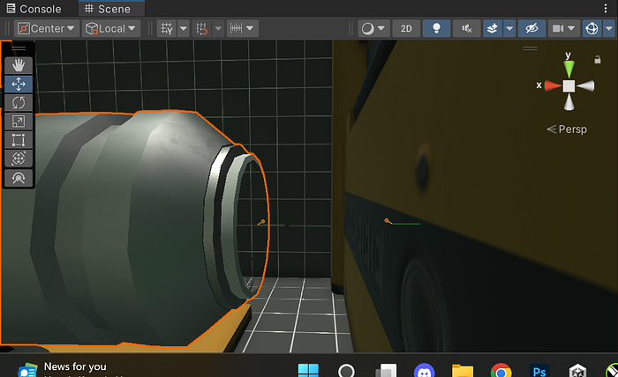Select the Rotate tool

(x=19, y=103)
